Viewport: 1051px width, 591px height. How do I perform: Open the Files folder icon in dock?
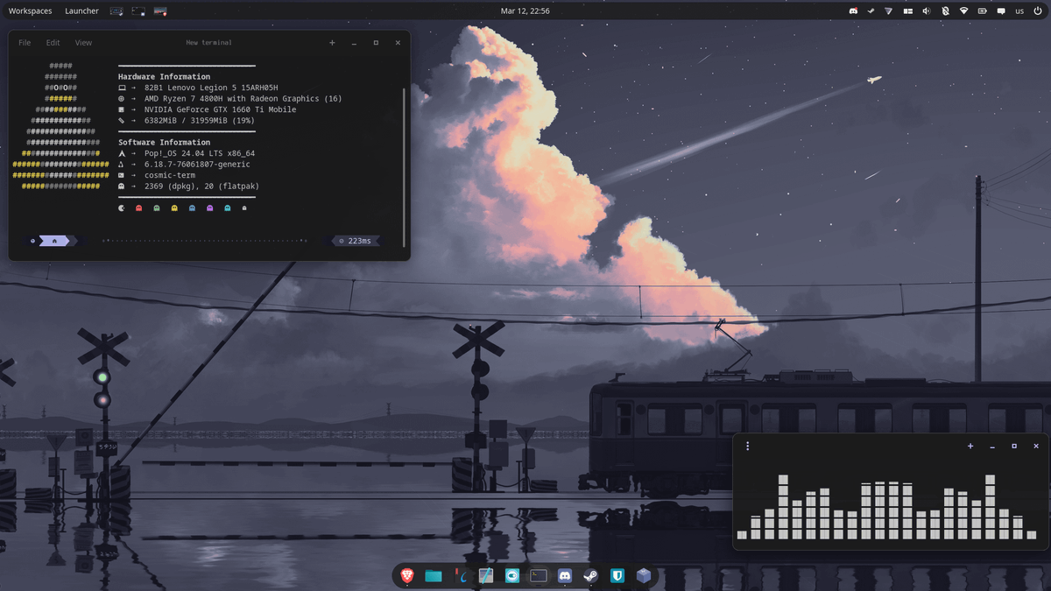pyautogui.click(x=434, y=575)
